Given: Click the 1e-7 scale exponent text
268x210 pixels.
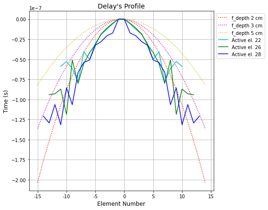Looking at the screenshot, I should [35, 8].
